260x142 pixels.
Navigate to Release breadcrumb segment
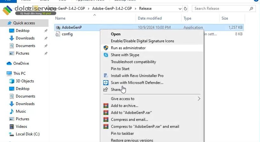pos(145,9)
